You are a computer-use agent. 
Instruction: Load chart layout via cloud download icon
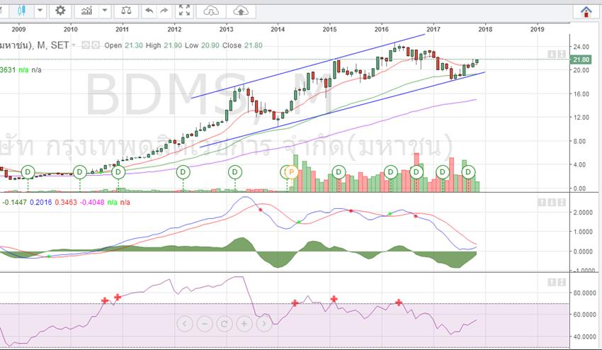[211, 11]
